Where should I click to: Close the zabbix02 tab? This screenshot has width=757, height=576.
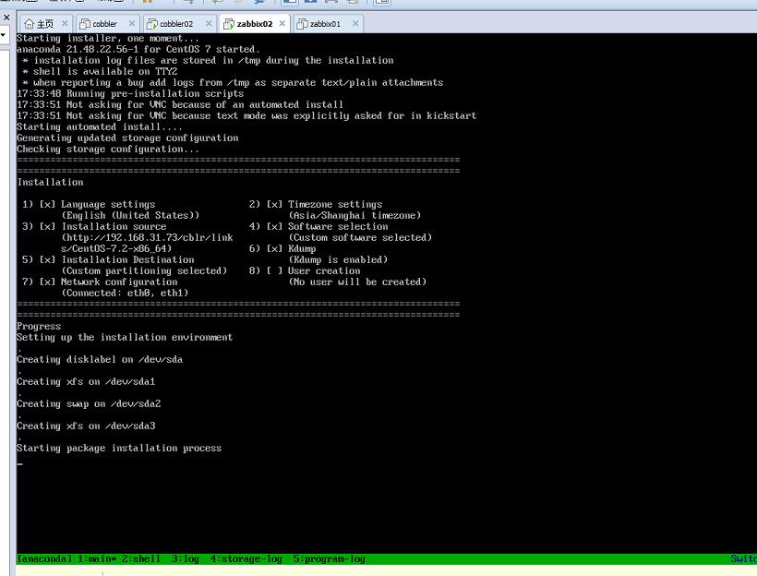[281, 24]
